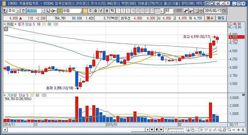The width and height of the screenshot is (248, 135).
Task: Click the grid icon under the 하림 label
Action: 6,29
